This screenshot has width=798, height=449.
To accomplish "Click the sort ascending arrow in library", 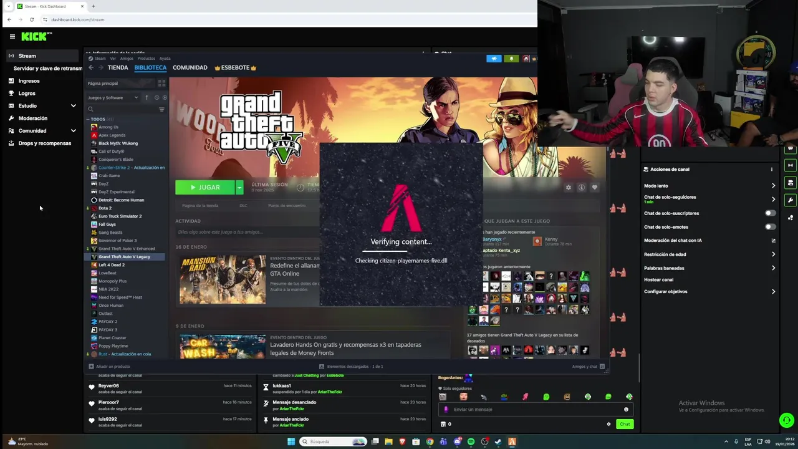I will [147, 97].
